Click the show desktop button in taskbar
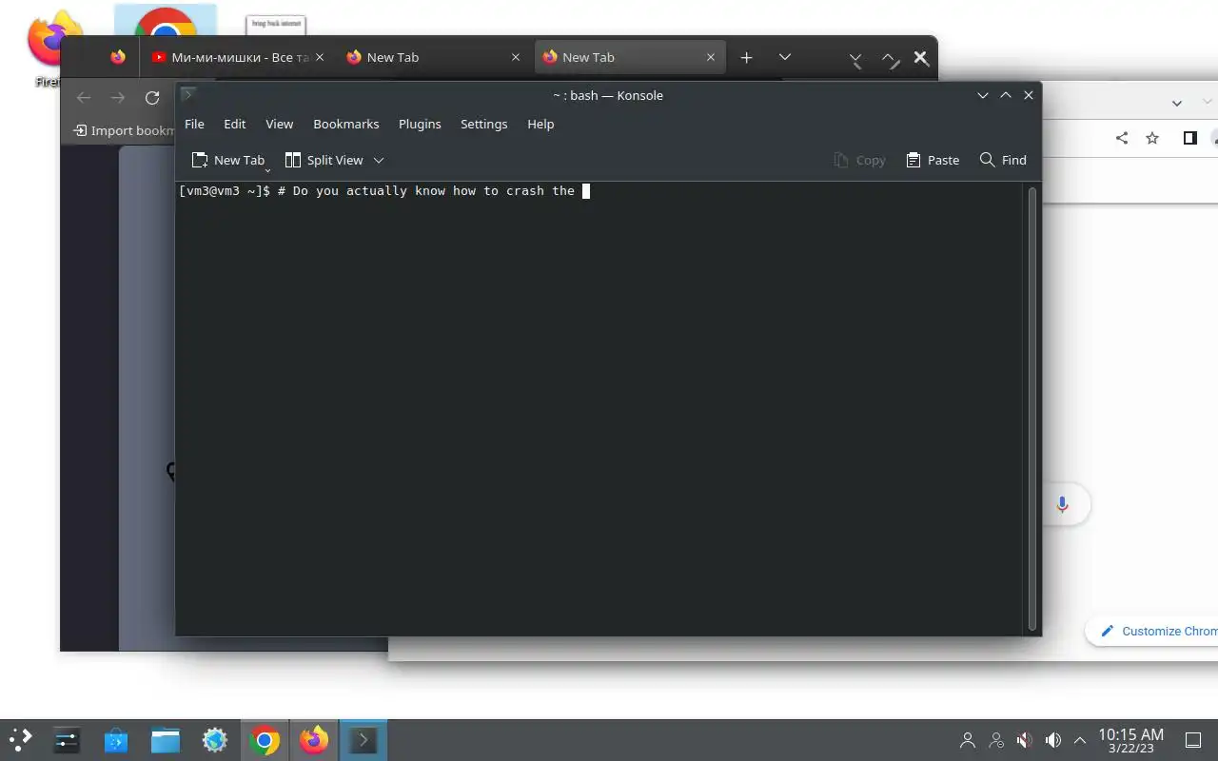Screen dimensions: 1218x761 click(x=1193, y=740)
